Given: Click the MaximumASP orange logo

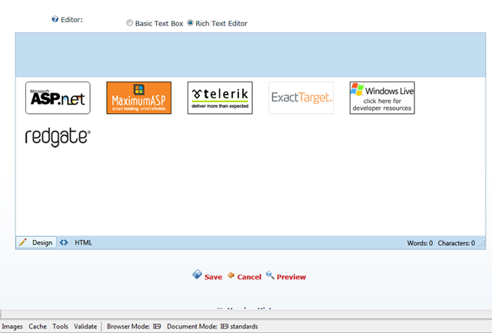Looking at the screenshot, I should coord(138,98).
